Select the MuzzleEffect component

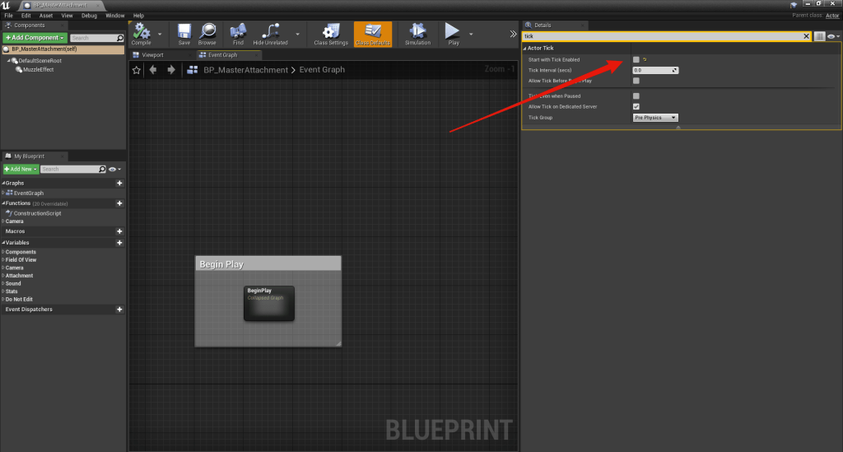click(x=38, y=69)
